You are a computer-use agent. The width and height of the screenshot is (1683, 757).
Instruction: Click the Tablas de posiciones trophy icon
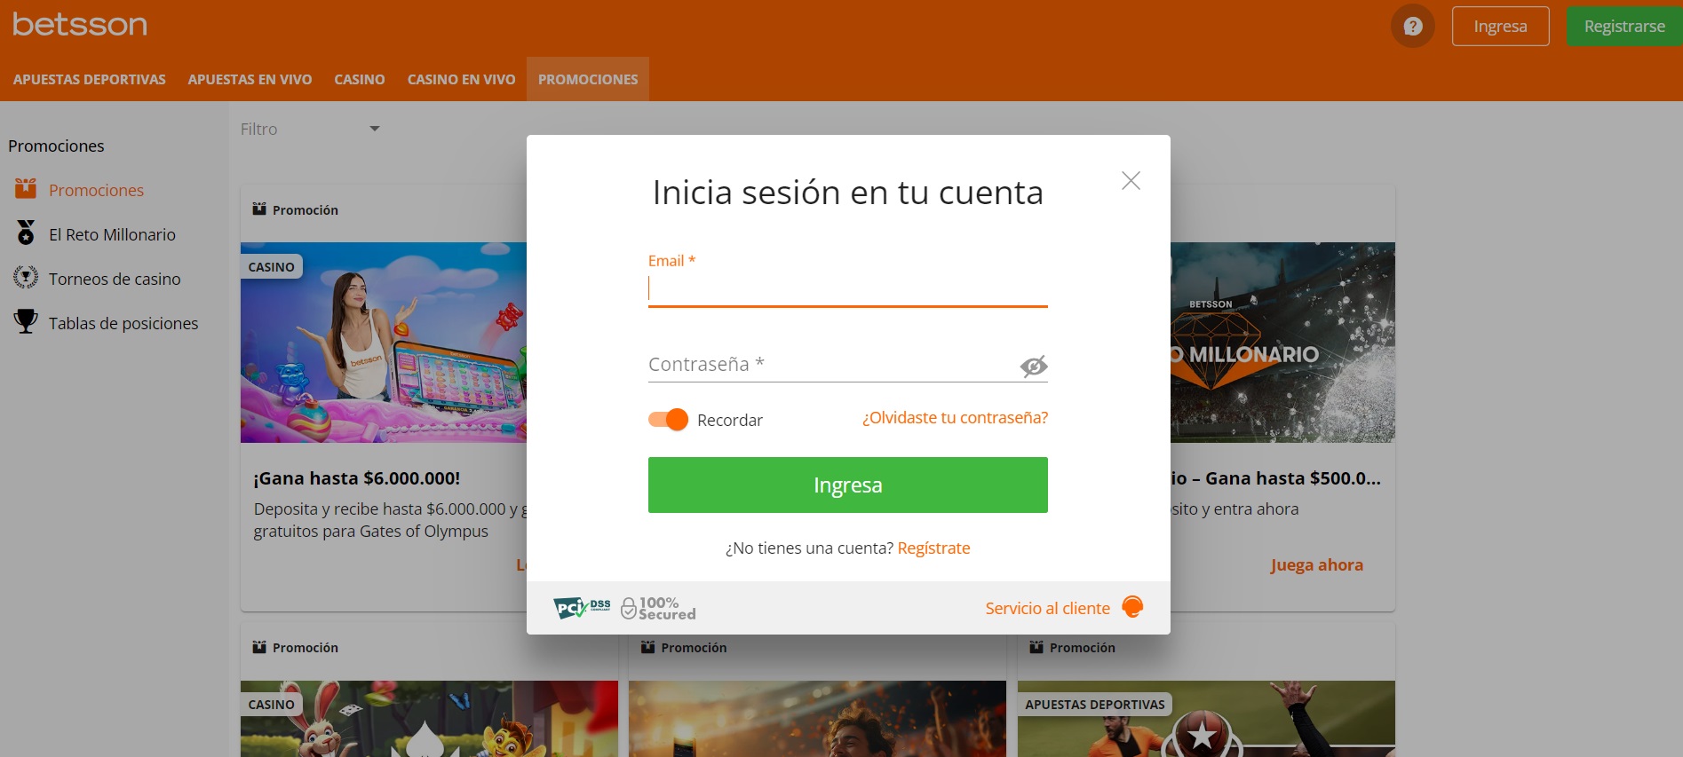[x=26, y=321]
